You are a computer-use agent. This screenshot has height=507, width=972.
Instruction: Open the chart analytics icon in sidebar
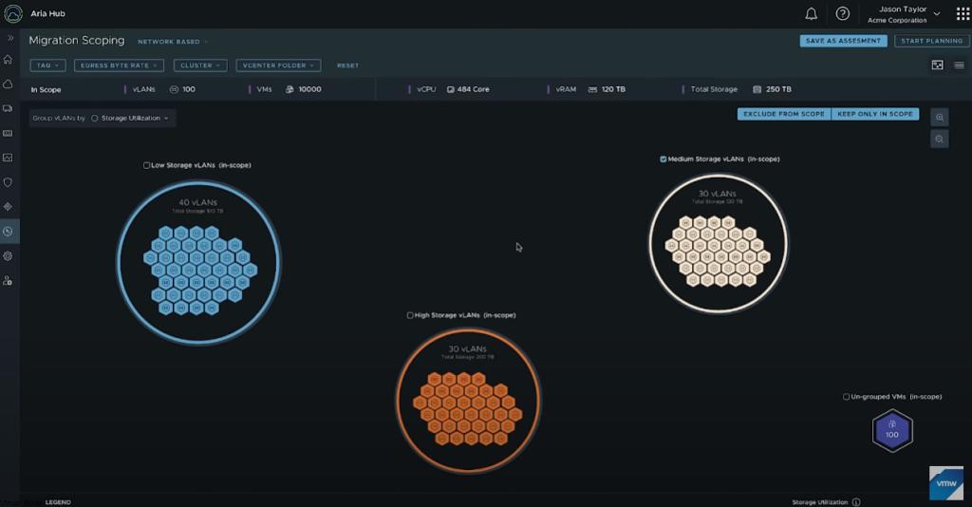coord(8,158)
